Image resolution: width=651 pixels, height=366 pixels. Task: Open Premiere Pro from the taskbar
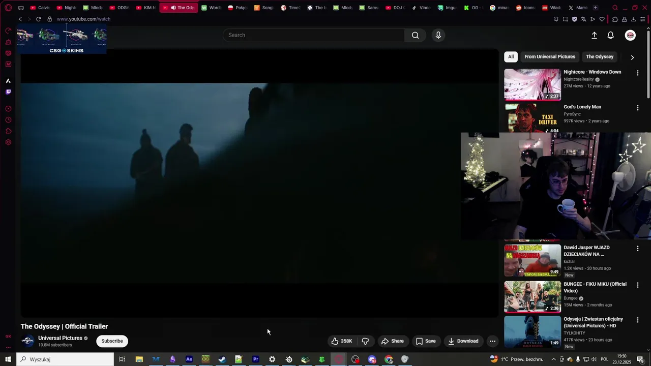click(x=256, y=359)
